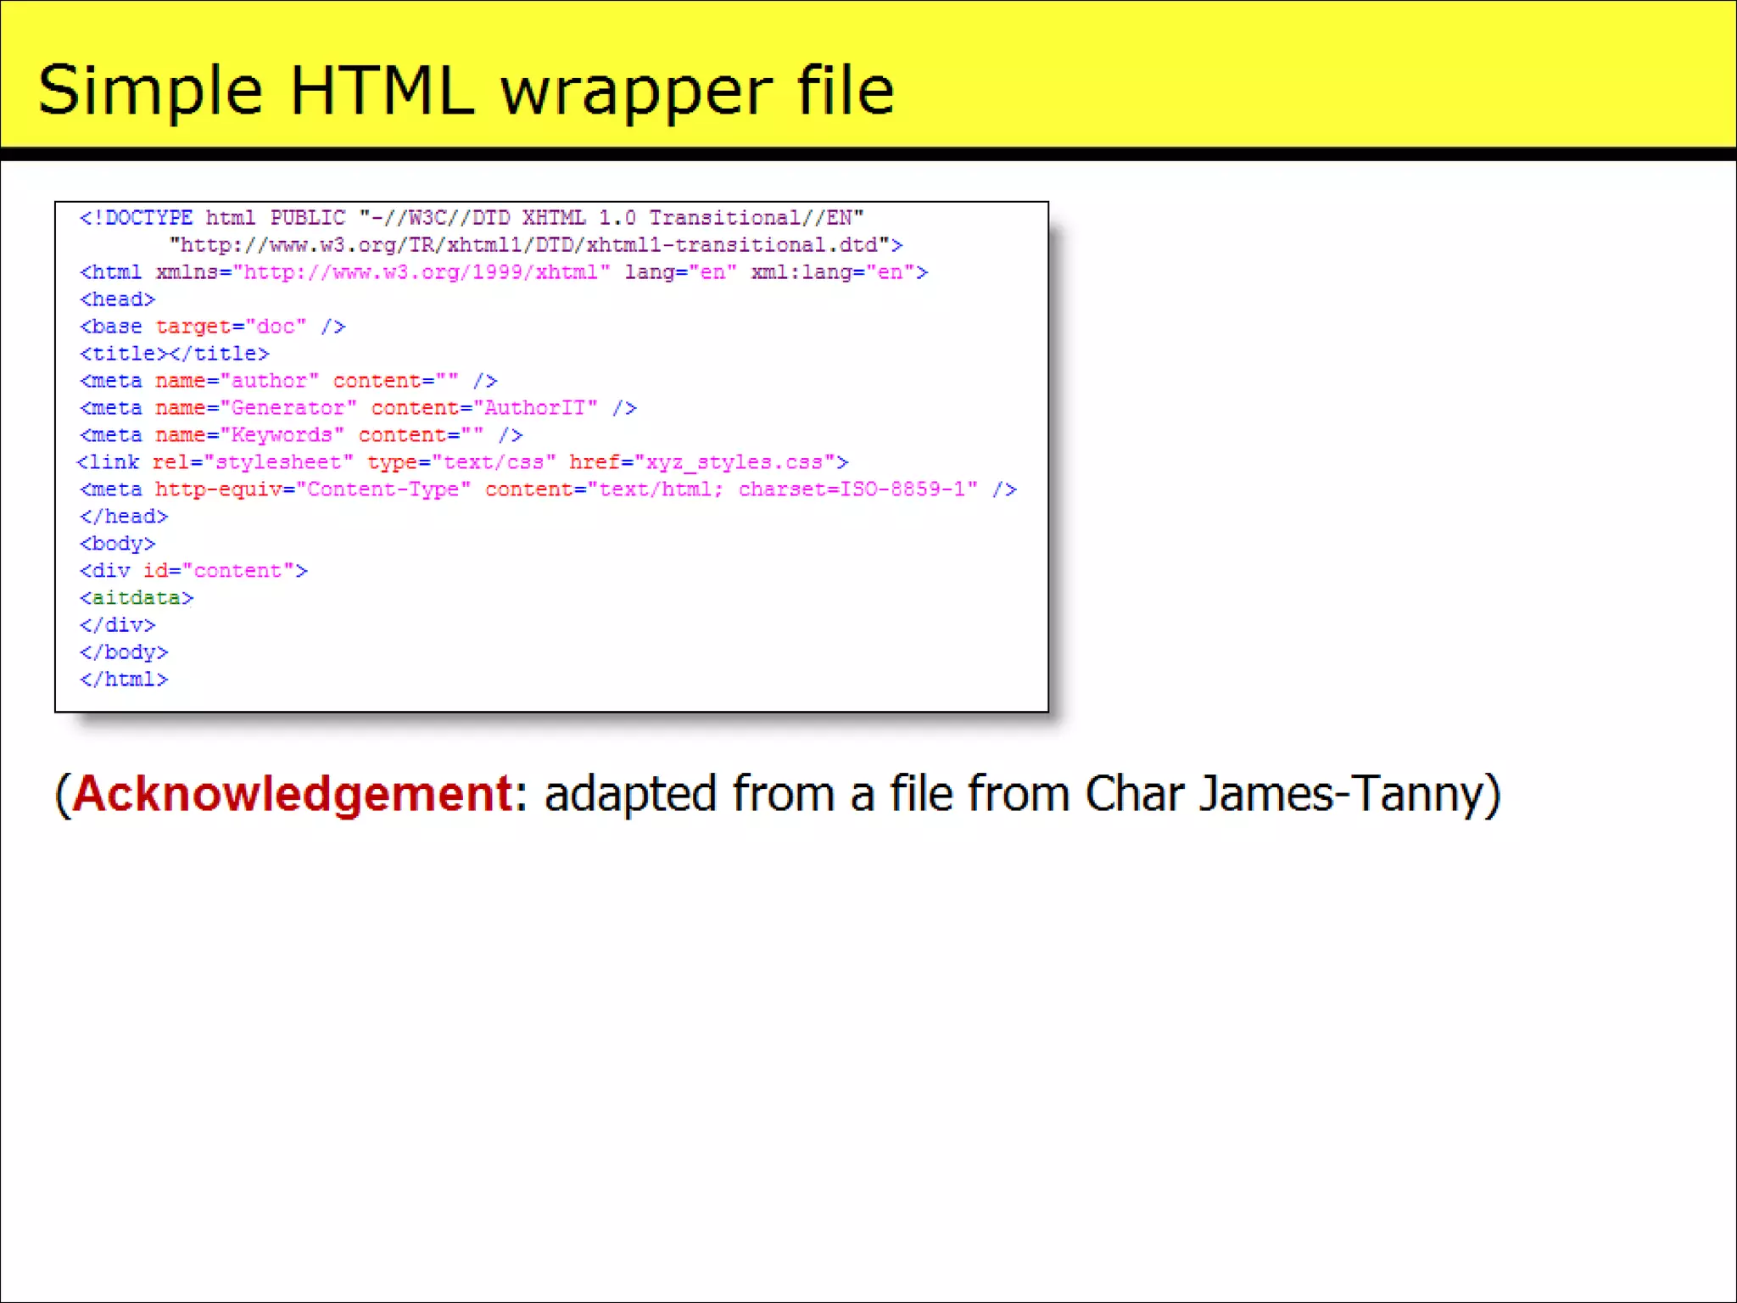Click the closing html tag

point(124,679)
